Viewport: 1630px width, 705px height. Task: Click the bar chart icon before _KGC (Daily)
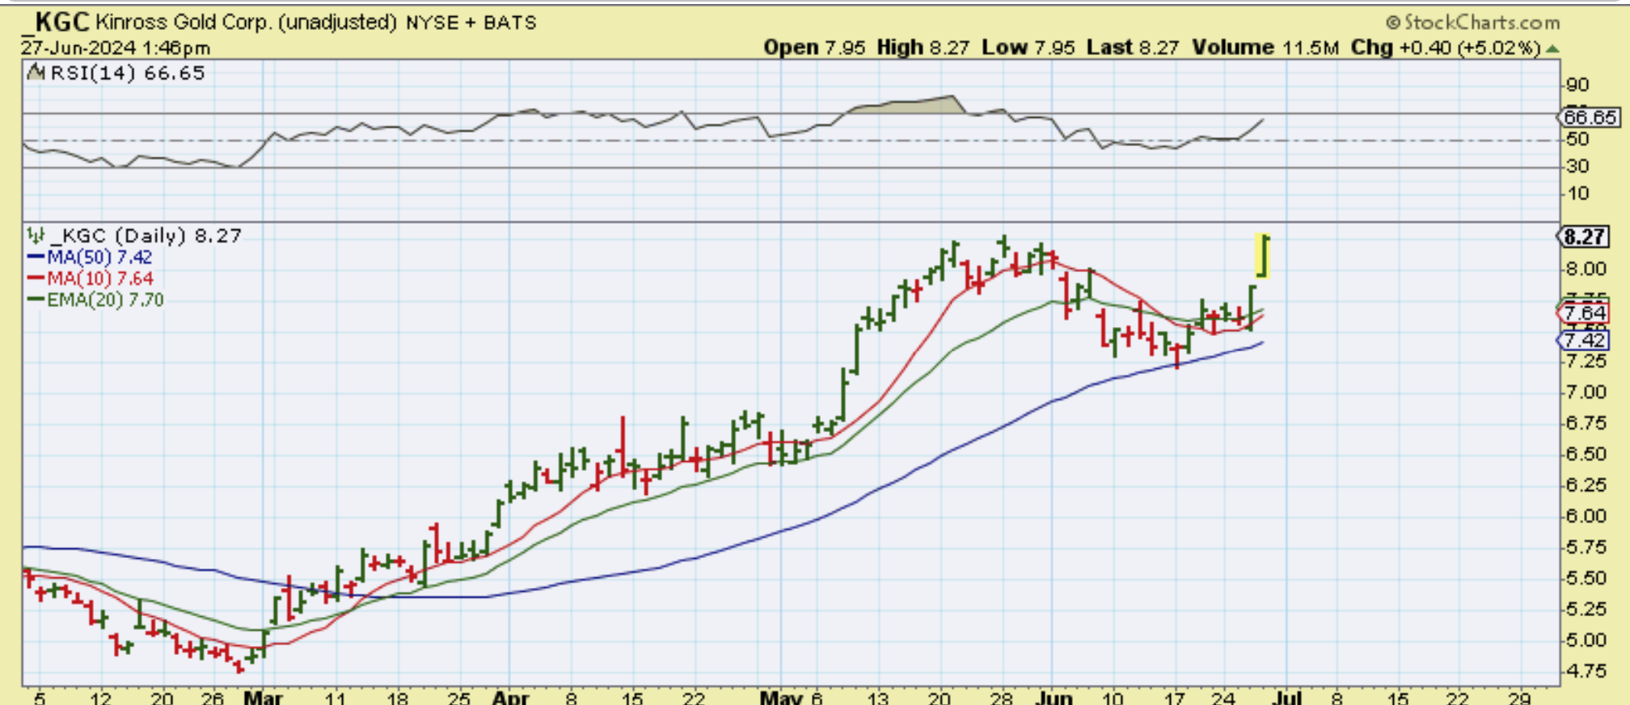click(x=36, y=235)
